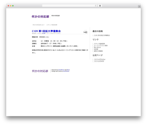
Task: Click the download icon beside address bar
Action: point(100,6)
